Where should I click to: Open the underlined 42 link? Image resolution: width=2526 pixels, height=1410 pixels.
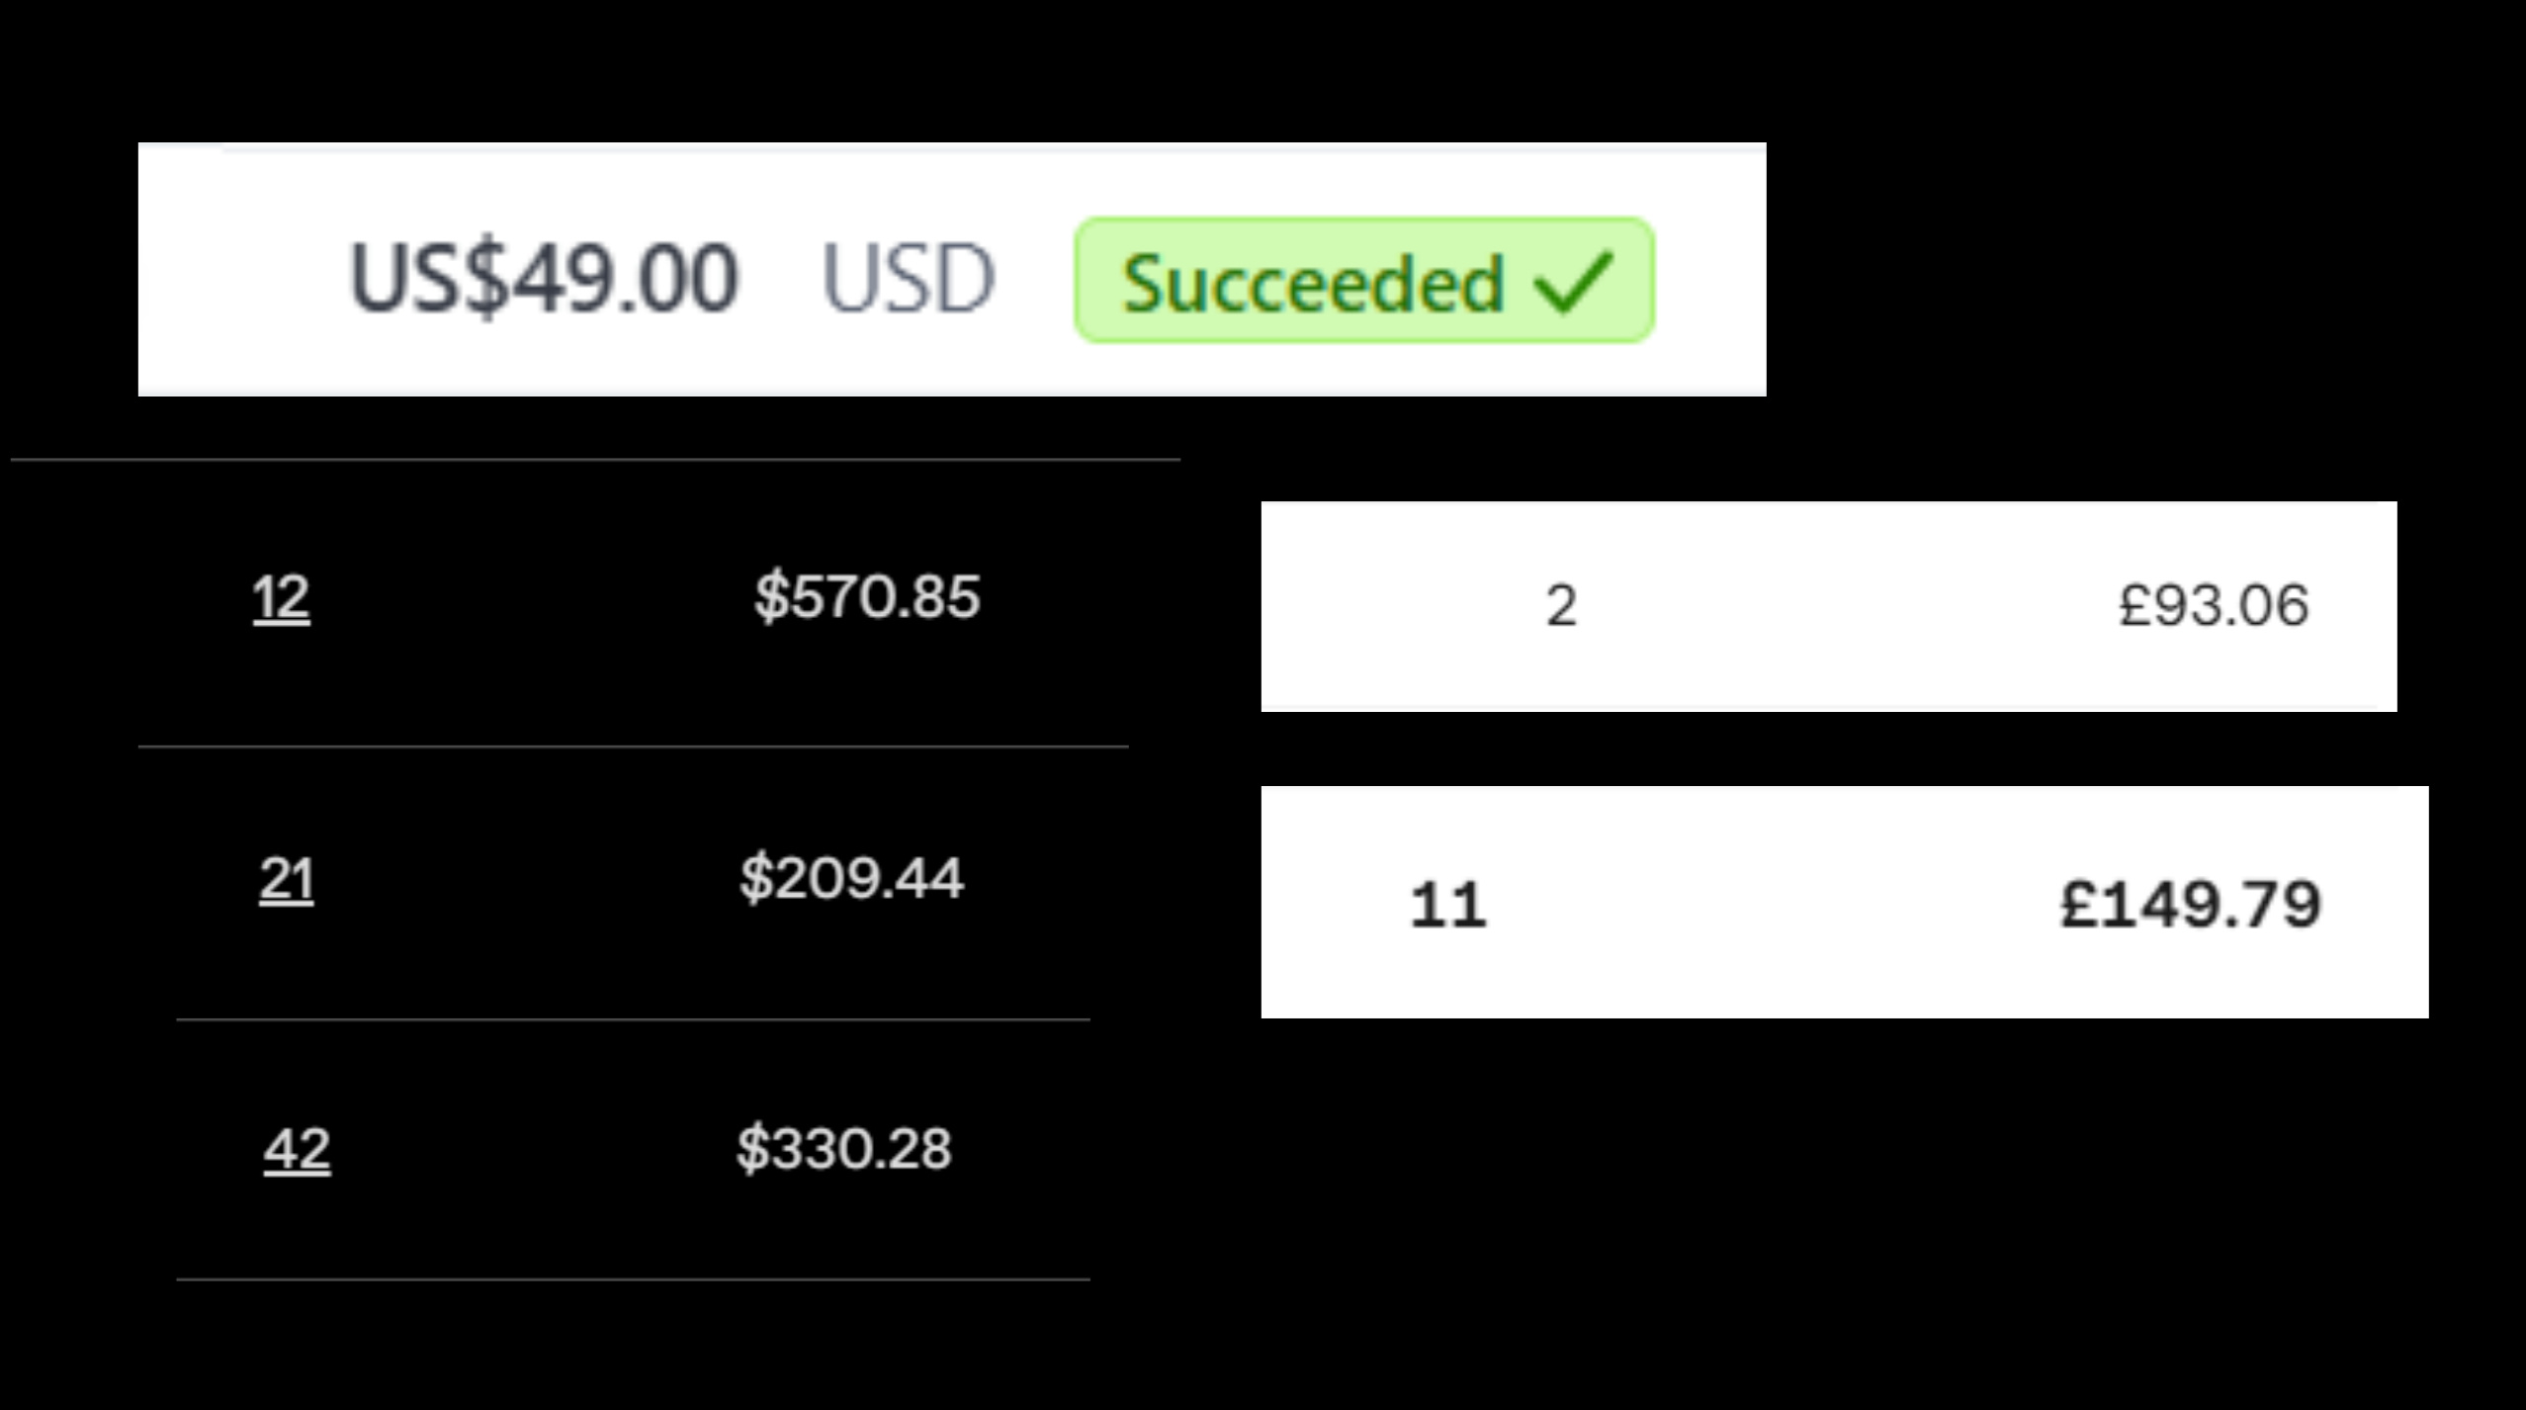pos(297,1150)
